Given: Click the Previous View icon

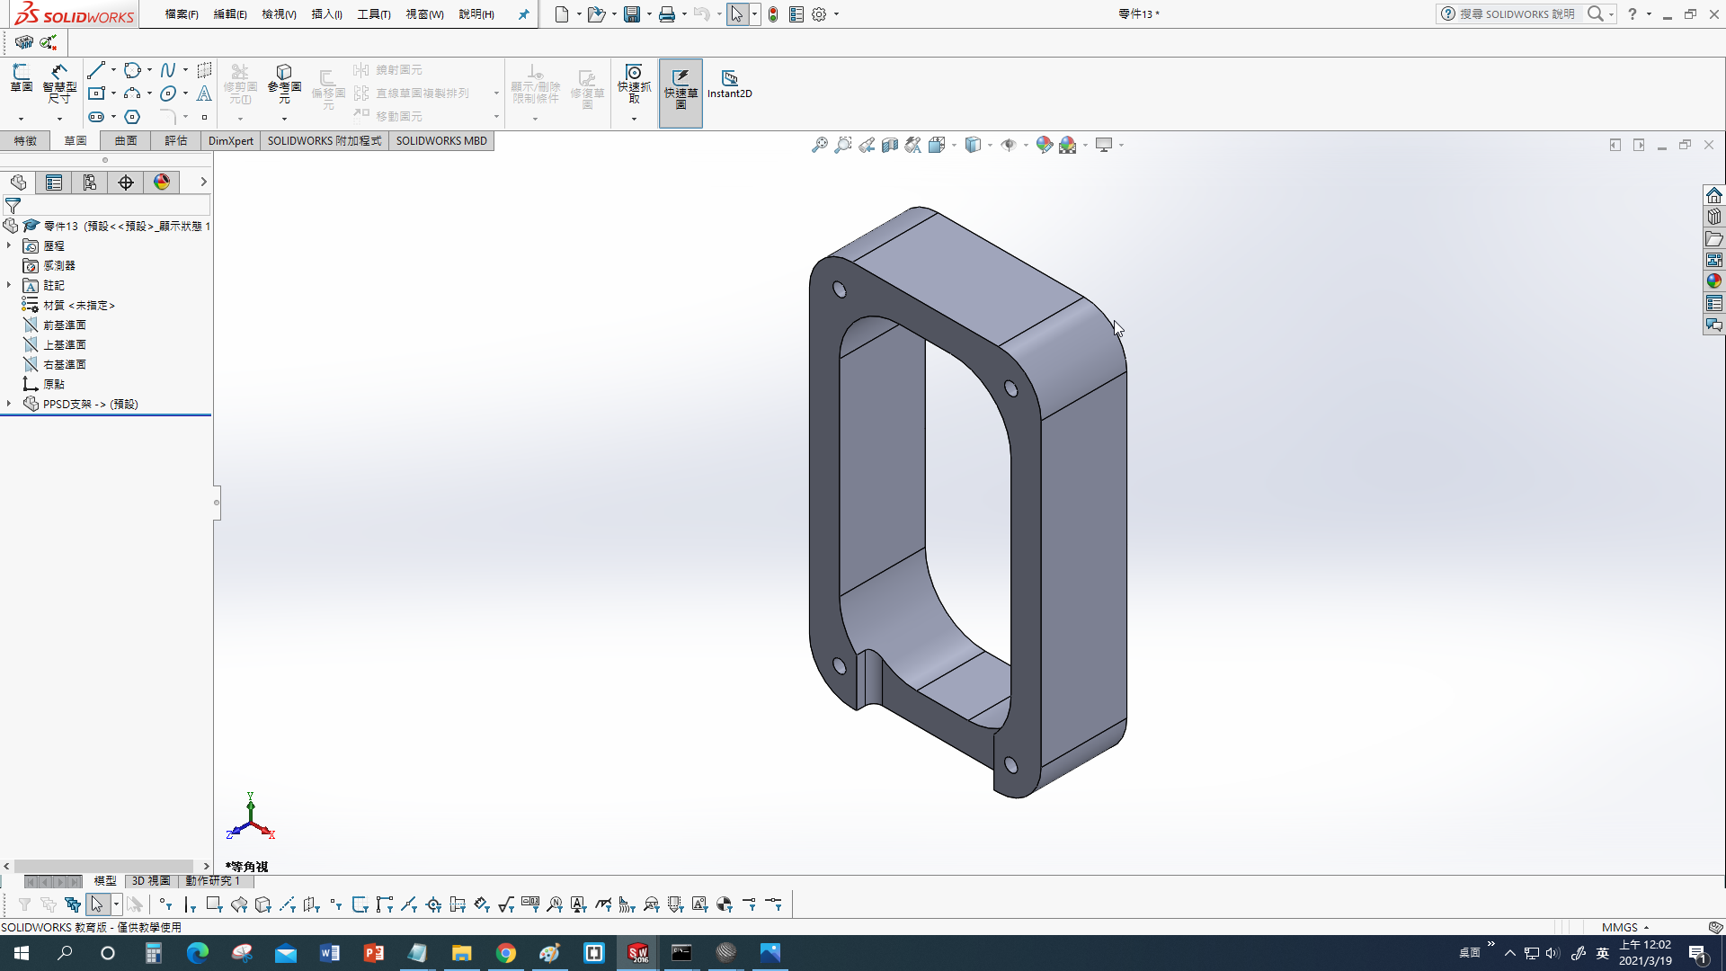Looking at the screenshot, I should [866, 145].
